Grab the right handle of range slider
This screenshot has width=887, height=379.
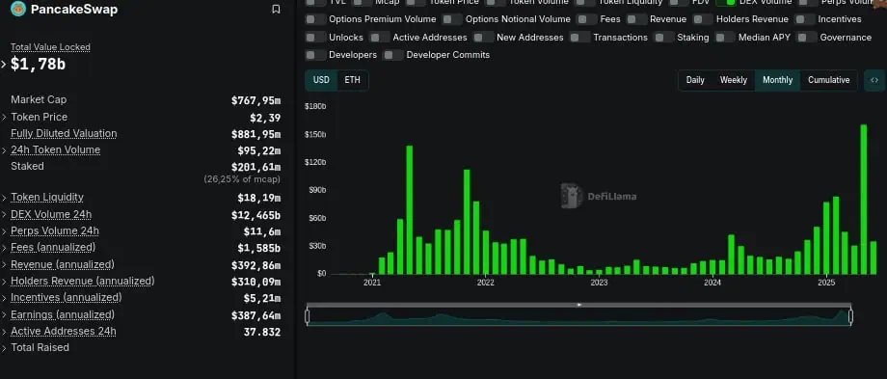coord(850,316)
